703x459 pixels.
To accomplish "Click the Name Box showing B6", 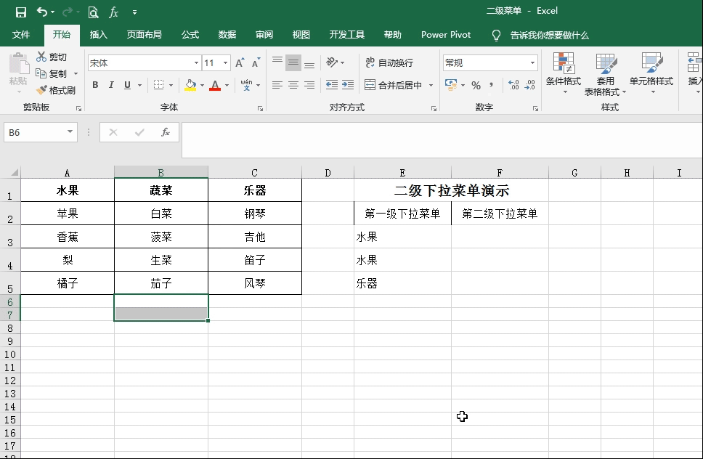I will pos(35,132).
